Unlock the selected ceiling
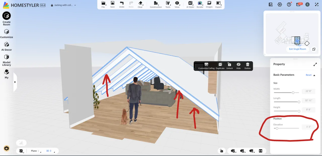Viewport: 322px width, 156px height. (x=229, y=66)
